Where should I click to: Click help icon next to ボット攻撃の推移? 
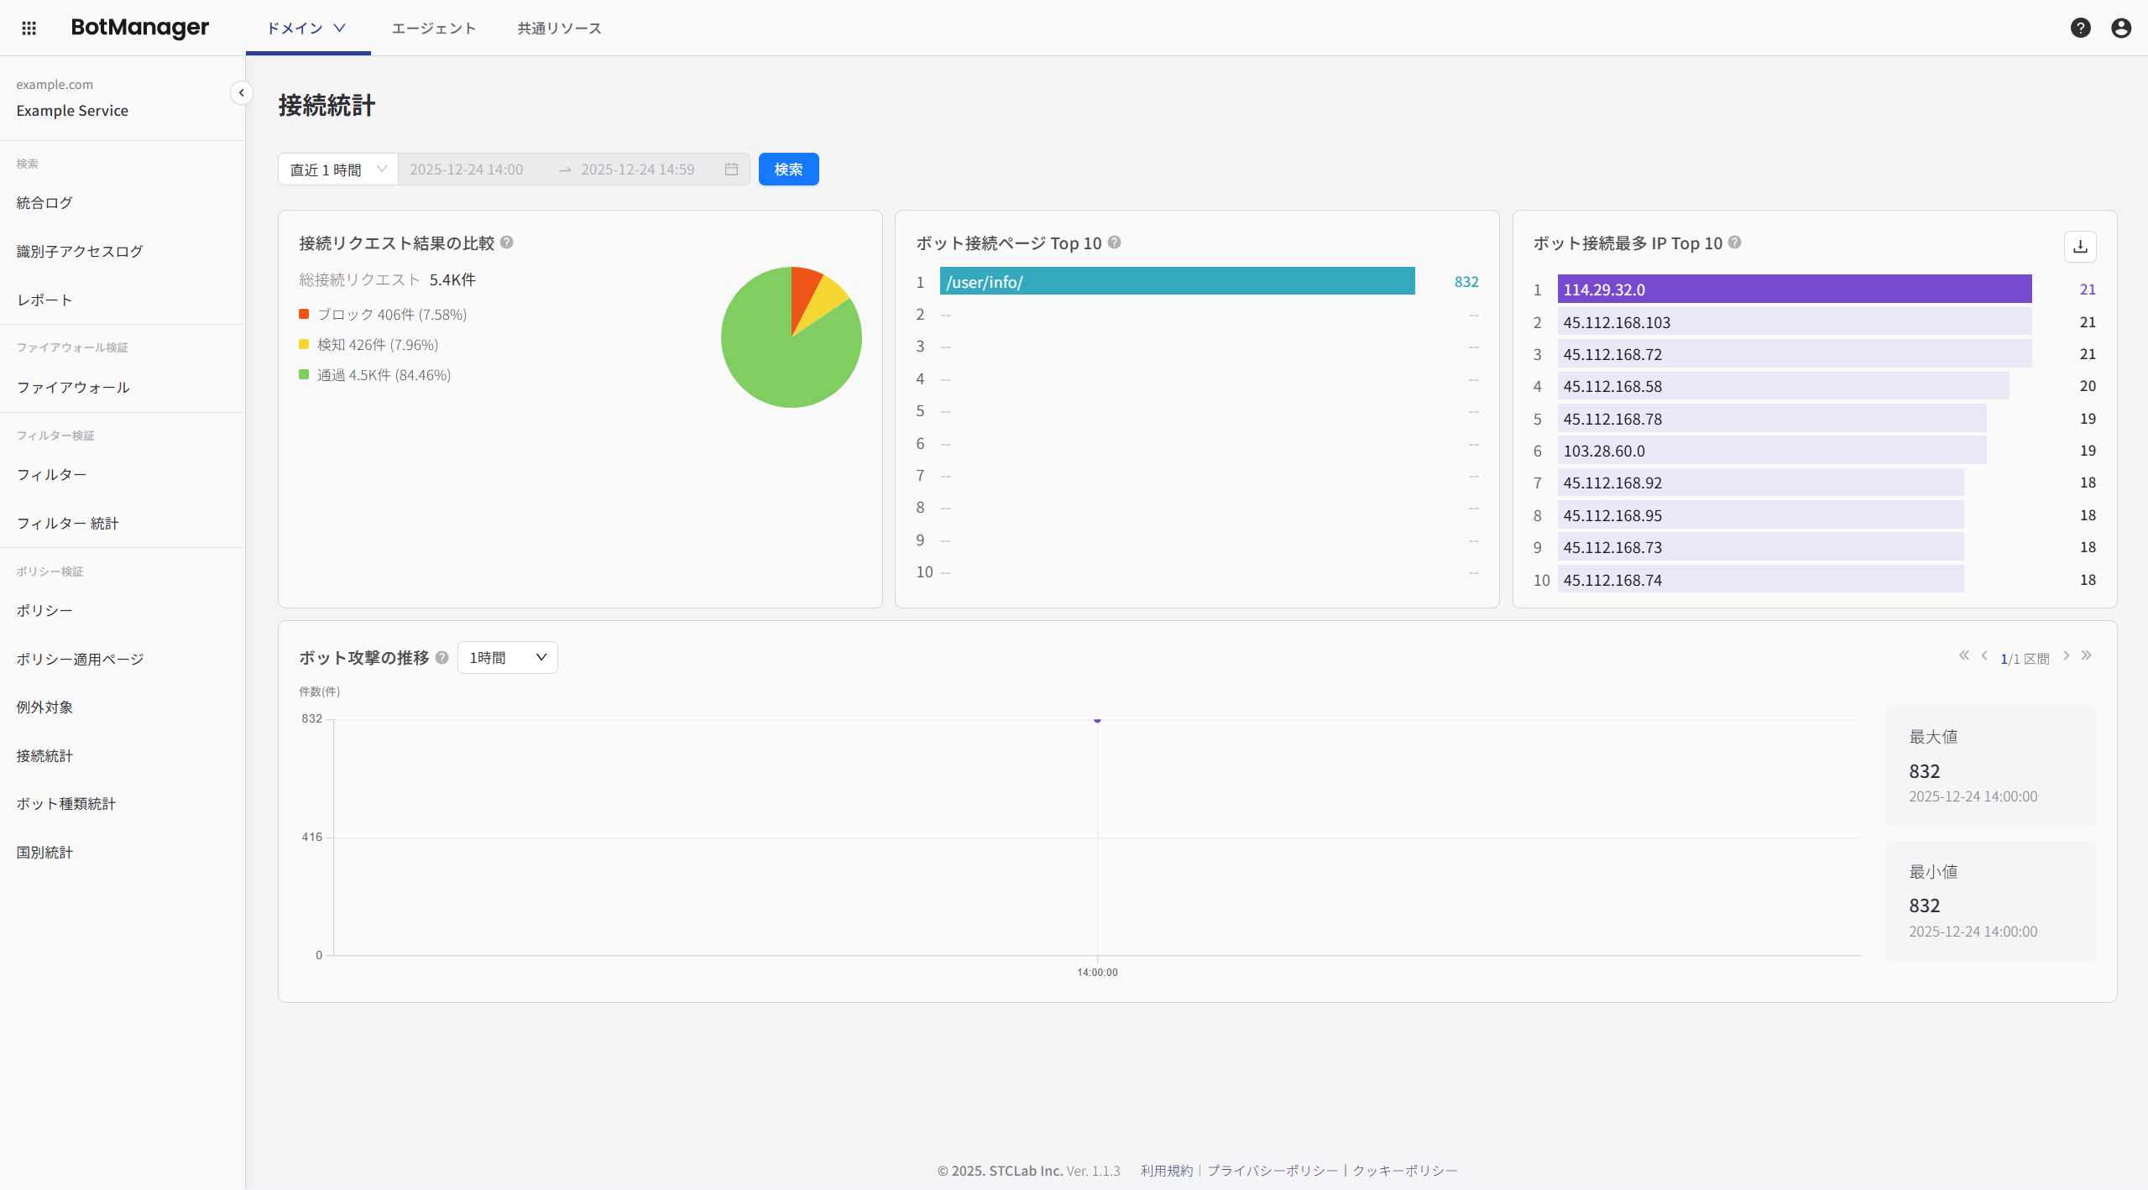click(442, 657)
